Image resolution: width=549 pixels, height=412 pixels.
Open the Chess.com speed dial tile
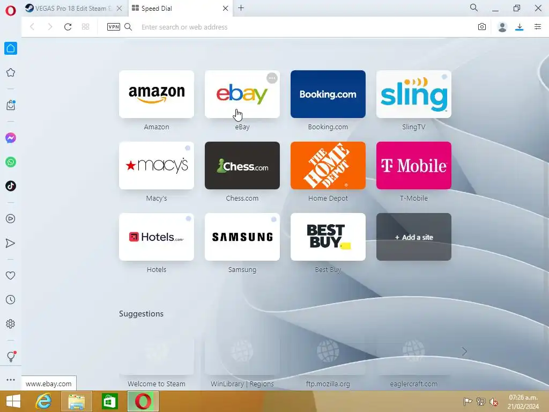(x=242, y=165)
